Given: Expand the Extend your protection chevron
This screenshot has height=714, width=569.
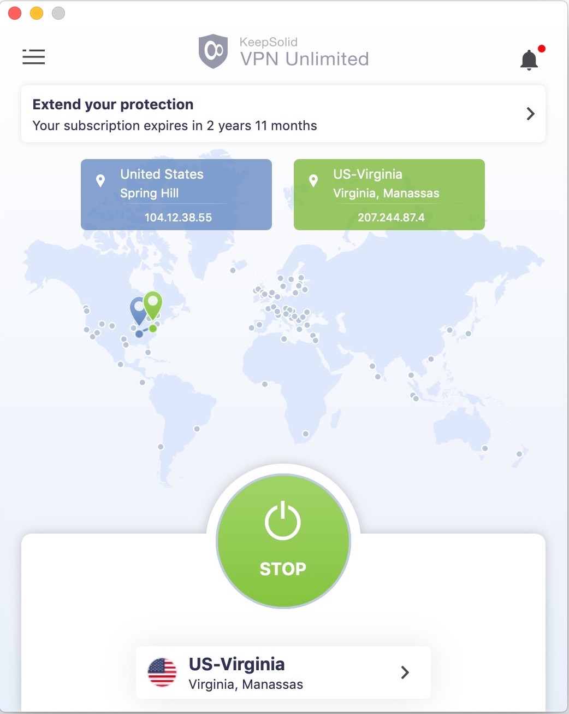Looking at the screenshot, I should coord(530,114).
